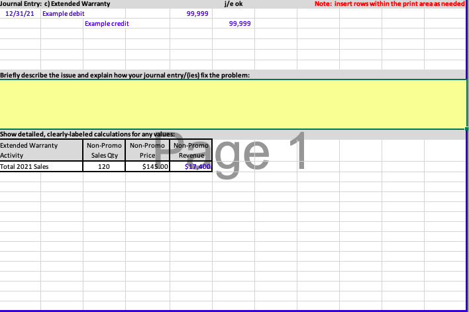The image size is (469, 312).
Task: Select the price cell showing $145.00
Action: point(148,167)
